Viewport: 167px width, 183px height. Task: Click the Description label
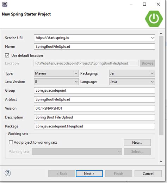[x=14, y=117]
